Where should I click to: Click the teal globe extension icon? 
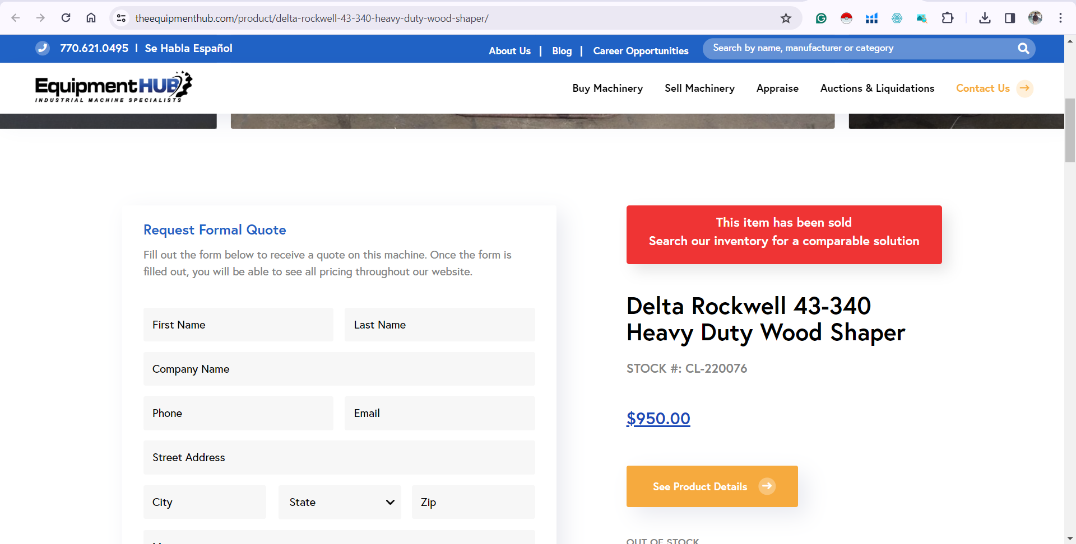pos(897,18)
